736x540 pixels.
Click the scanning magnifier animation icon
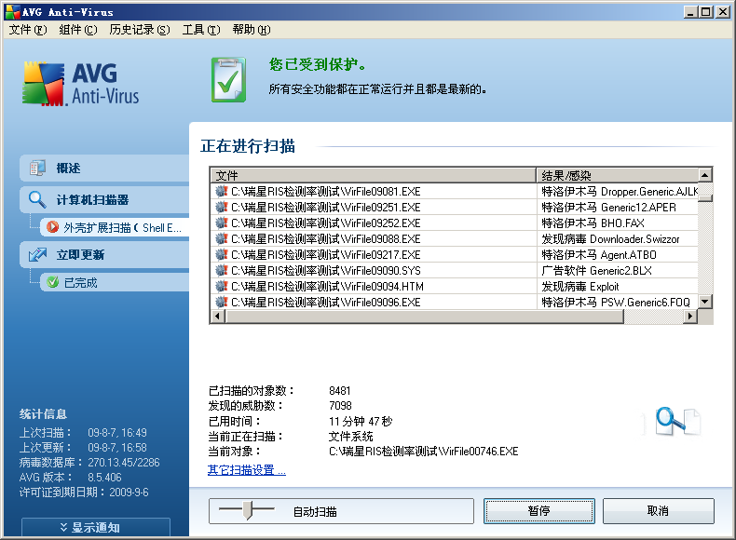(672, 422)
